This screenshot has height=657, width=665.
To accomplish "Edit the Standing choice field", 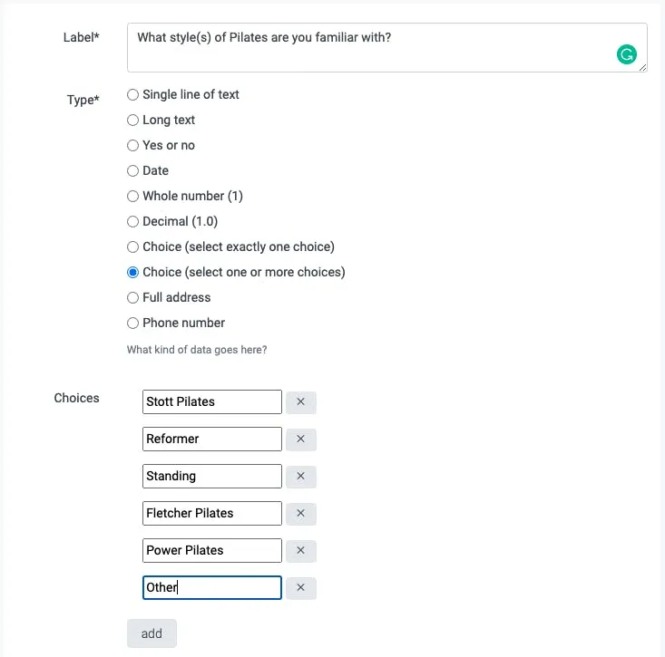I will click(x=212, y=477).
